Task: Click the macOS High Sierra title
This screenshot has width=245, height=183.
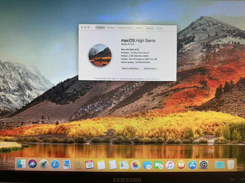Action: pyautogui.click(x=138, y=41)
